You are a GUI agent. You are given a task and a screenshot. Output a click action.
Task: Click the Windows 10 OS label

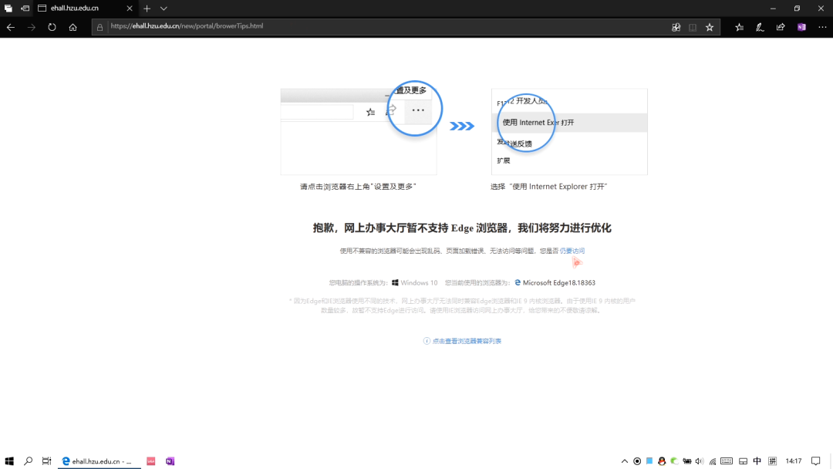click(x=419, y=283)
